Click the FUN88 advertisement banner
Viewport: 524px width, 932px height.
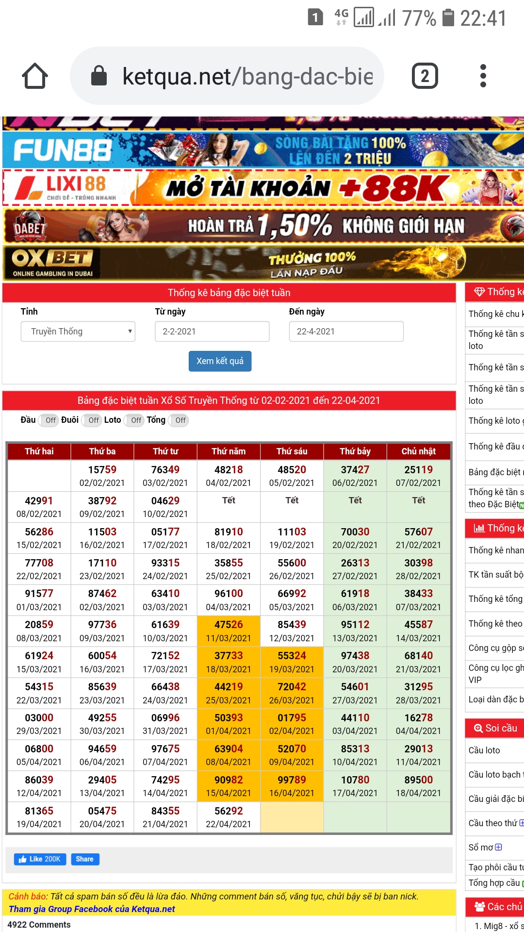262,150
